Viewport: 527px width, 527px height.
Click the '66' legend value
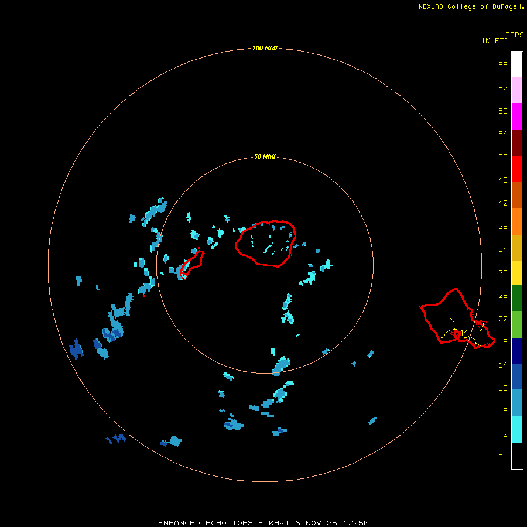[x=503, y=64]
